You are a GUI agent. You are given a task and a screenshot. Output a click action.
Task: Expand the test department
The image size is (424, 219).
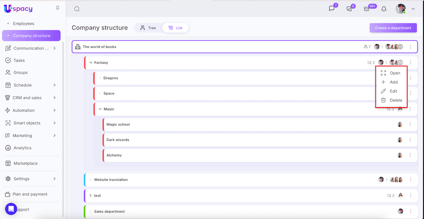tap(91, 196)
